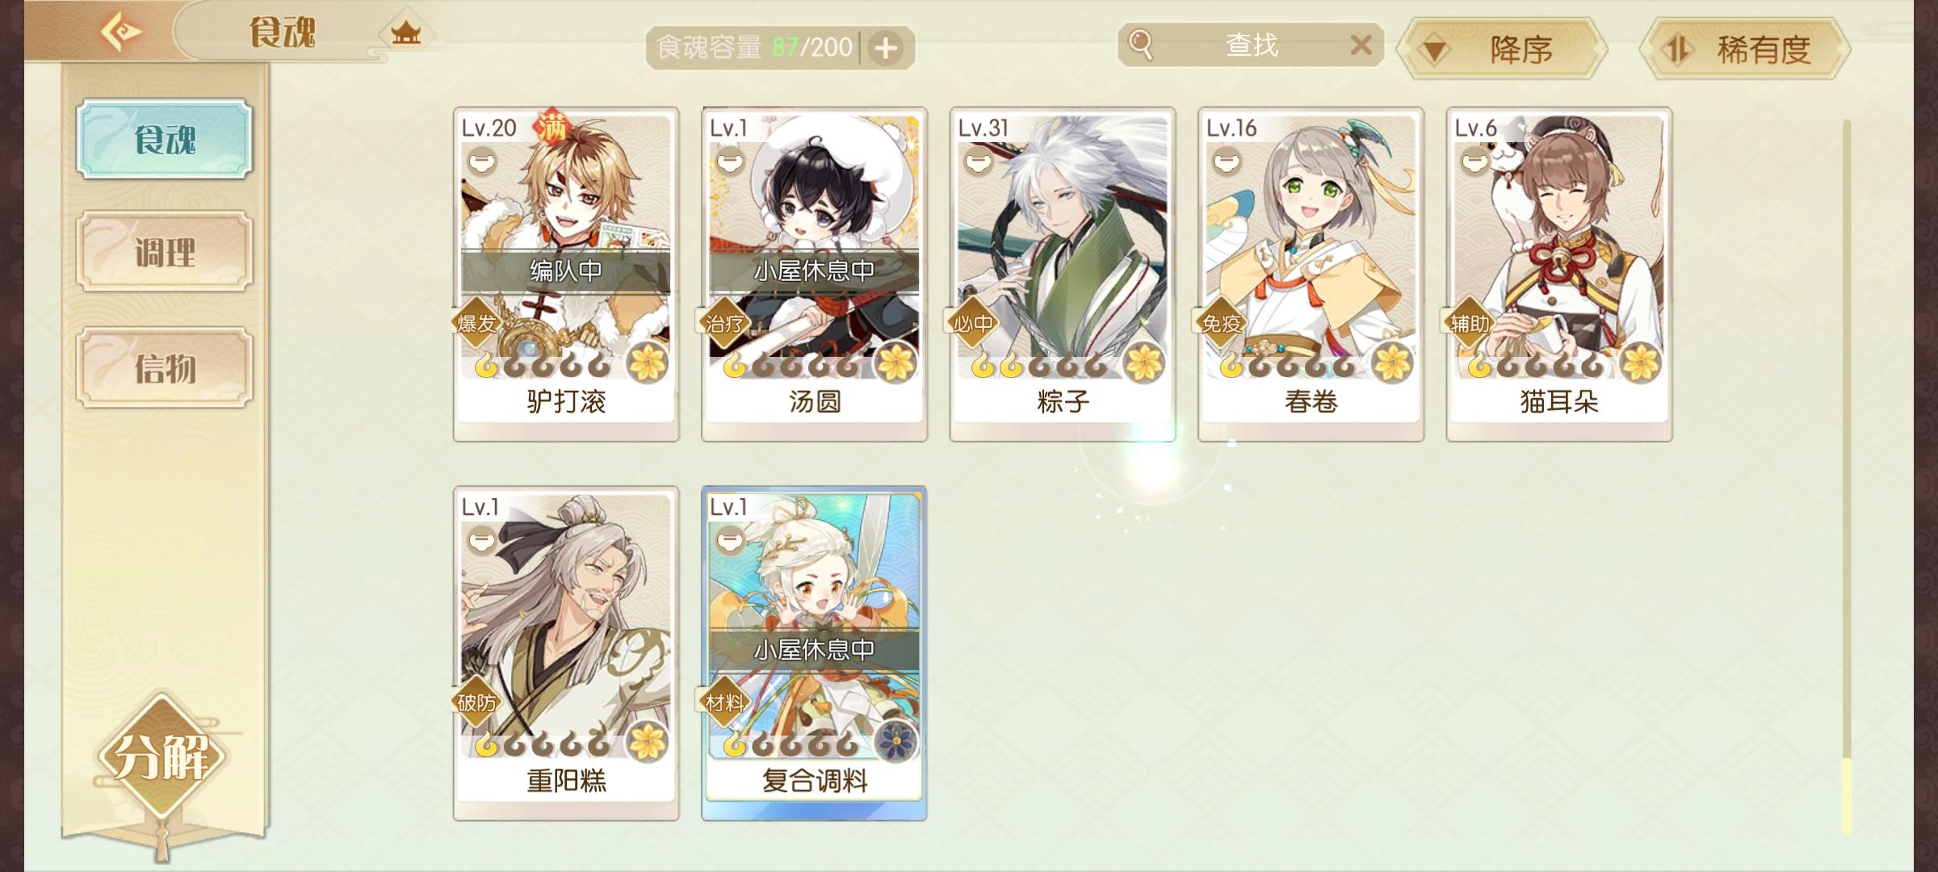Toggle the bowl marker on 春卷 card

pyautogui.click(x=1226, y=161)
